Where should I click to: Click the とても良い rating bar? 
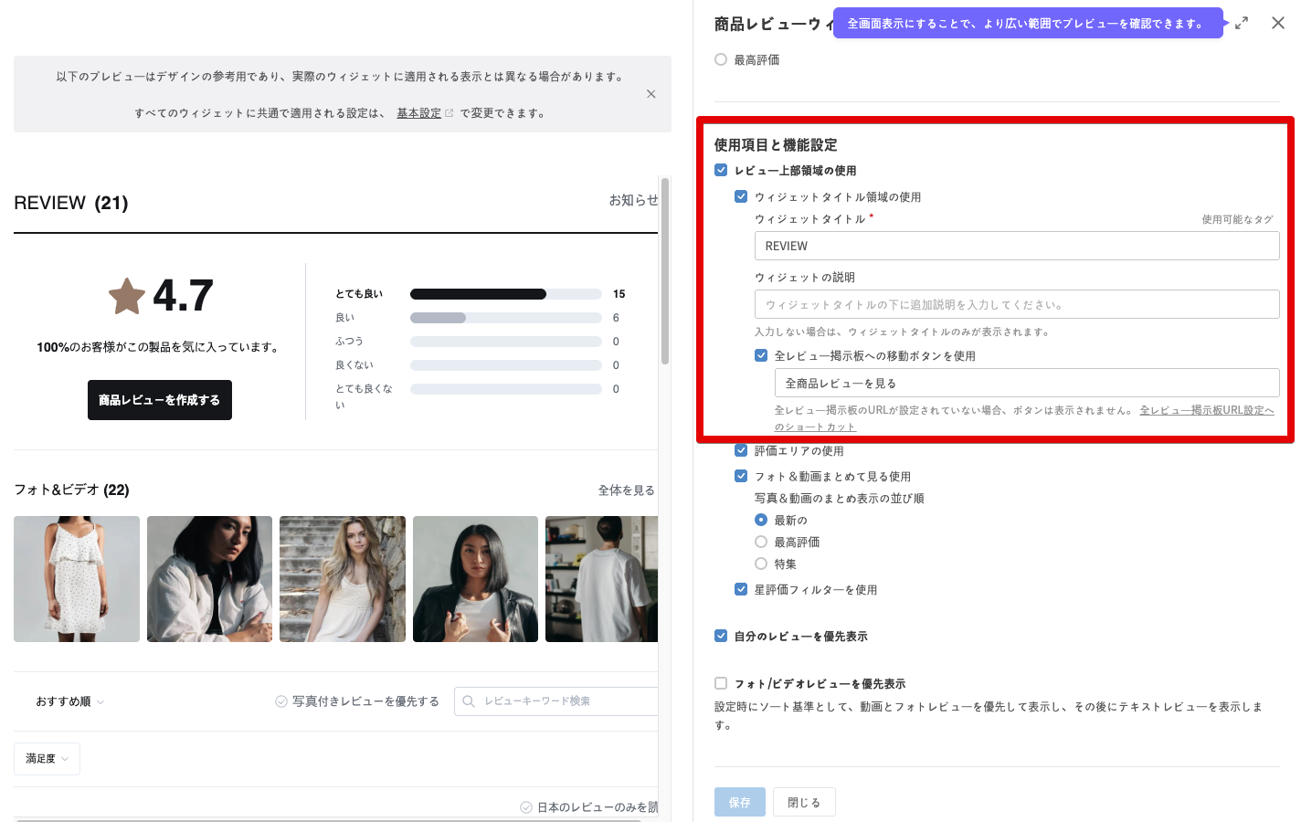505,294
